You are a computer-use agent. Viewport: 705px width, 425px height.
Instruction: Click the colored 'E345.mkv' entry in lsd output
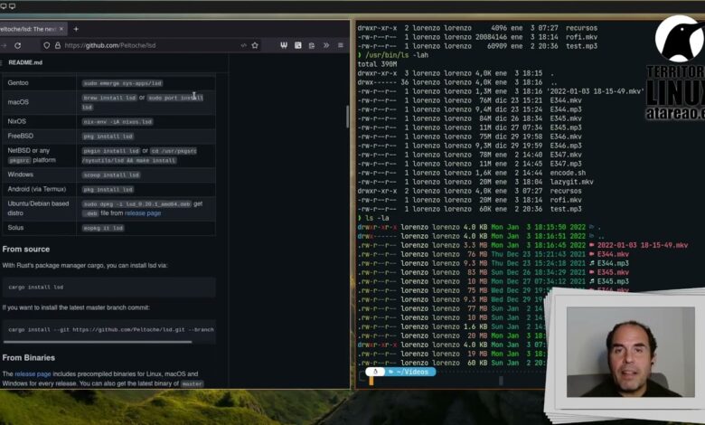613,272
